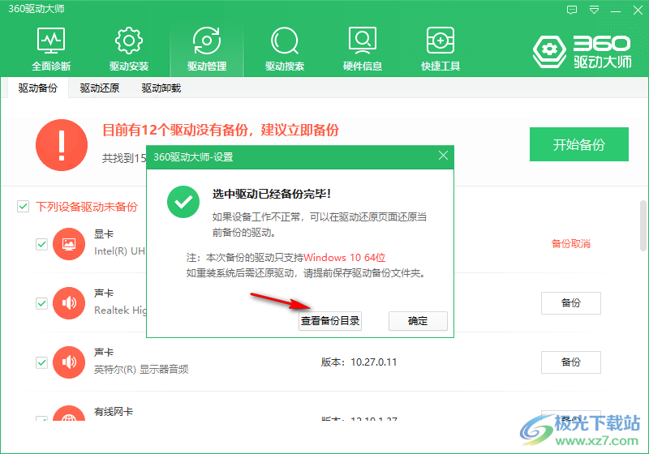Uncheck the Realtek 声卡 checkbox
649x454 pixels.
tap(42, 303)
